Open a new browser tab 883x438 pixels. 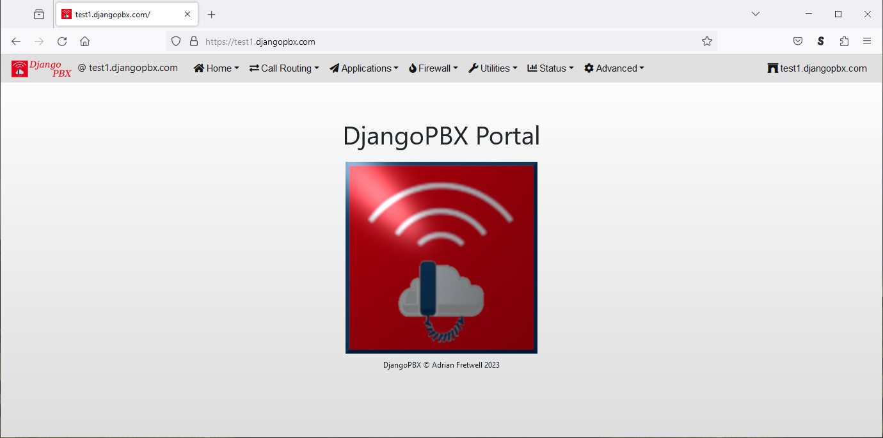[212, 14]
